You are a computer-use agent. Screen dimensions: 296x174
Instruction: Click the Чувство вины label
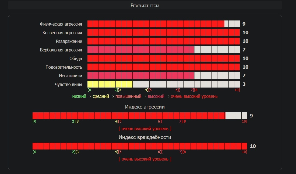click(68, 84)
